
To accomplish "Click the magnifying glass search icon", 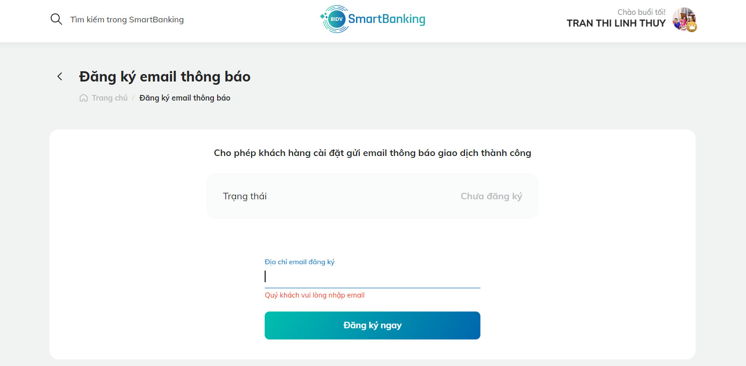I will point(56,19).
